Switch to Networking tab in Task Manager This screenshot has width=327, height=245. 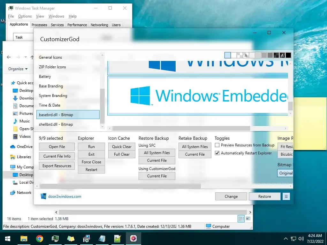click(x=99, y=25)
